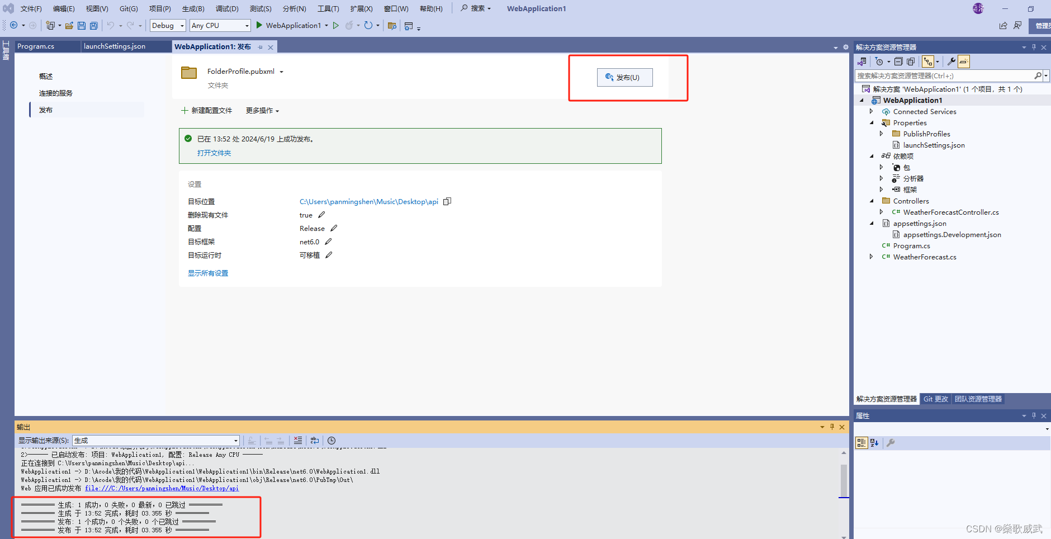Open the 调试(D) menu
Viewport: 1051px width, 539px height.
click(227, 8)
